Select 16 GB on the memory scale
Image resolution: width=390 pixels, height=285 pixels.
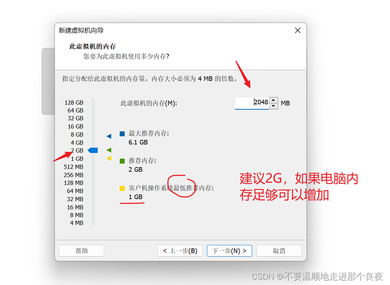(x=75, y=126)
